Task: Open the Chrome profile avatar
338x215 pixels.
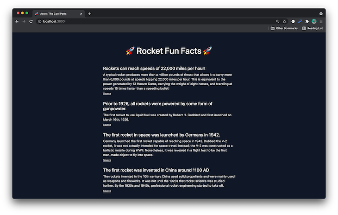Action: click(314, 21)
